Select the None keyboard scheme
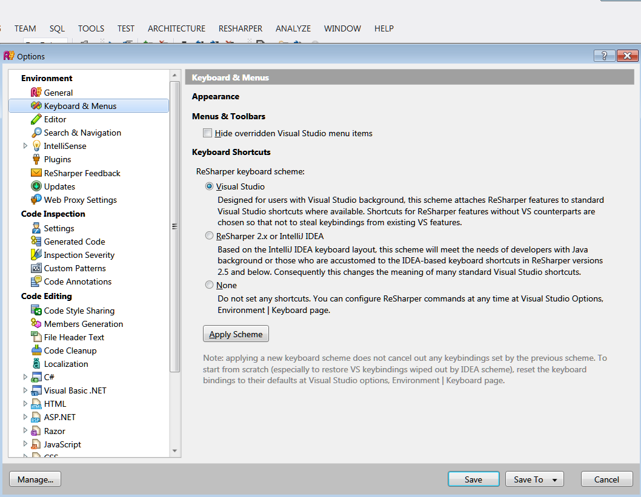 pos(209,285)
